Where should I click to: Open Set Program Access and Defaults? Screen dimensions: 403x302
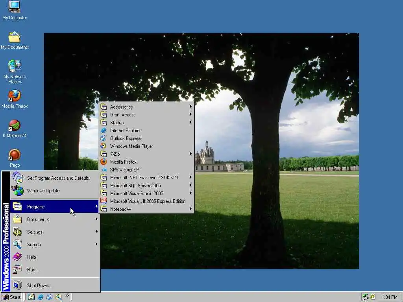[54, 178]
